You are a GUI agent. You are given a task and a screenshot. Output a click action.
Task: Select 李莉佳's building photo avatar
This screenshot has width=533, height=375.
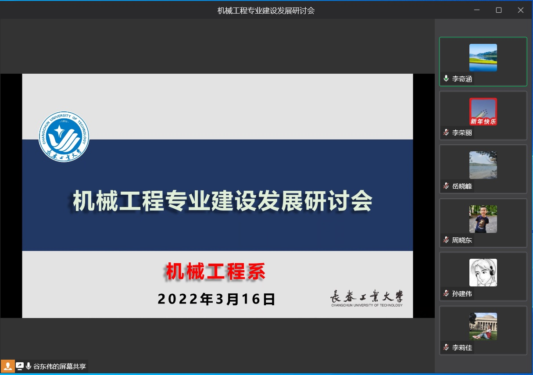[483, 326]
